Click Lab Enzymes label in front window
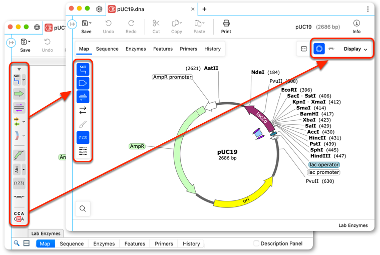Image resolution: width=380 pixels, height=255 pixels. click(x=353, y=225)
